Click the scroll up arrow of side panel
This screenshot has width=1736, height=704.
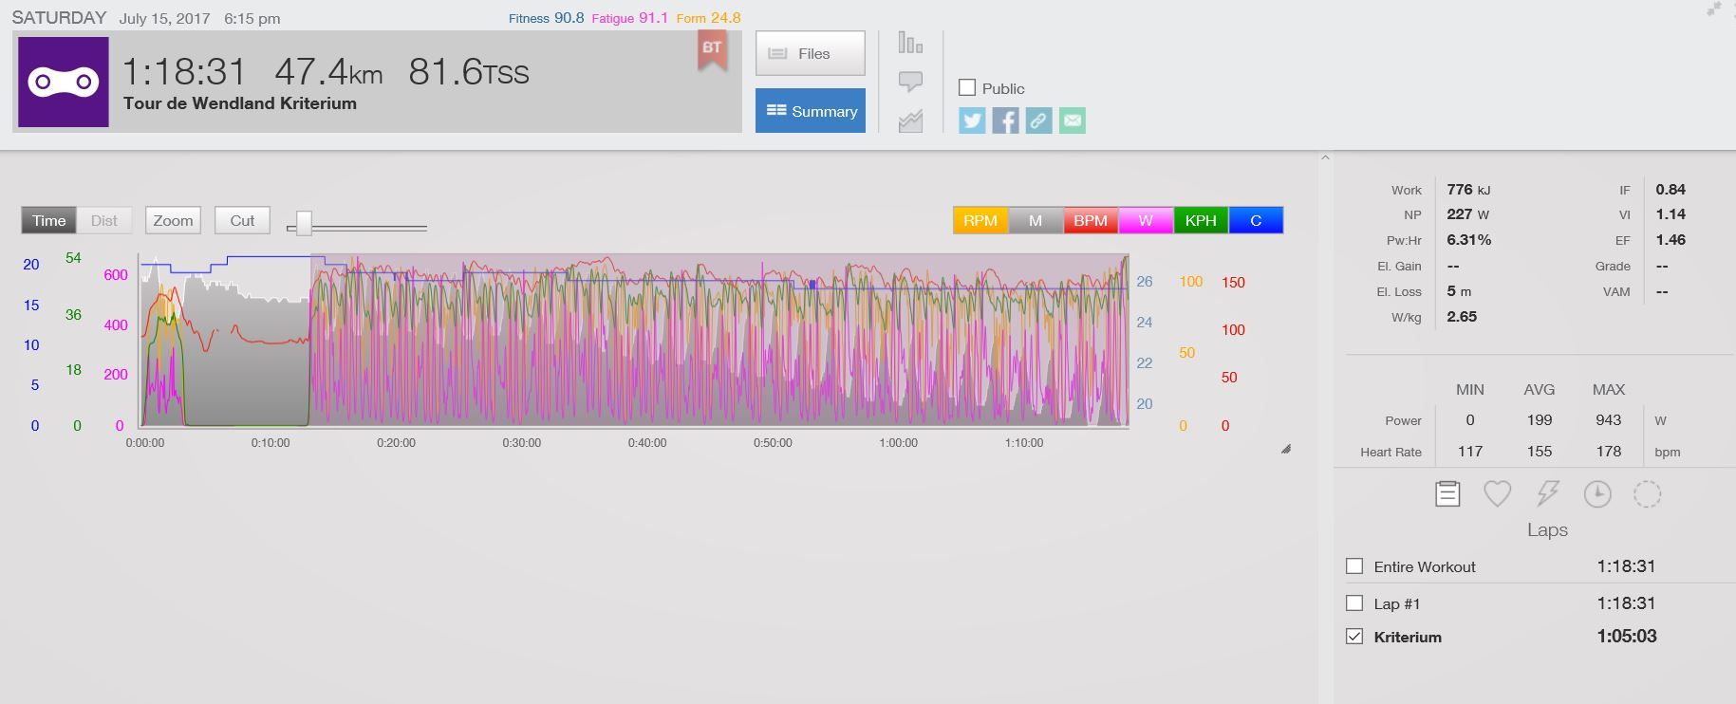tap(1325, 157)
